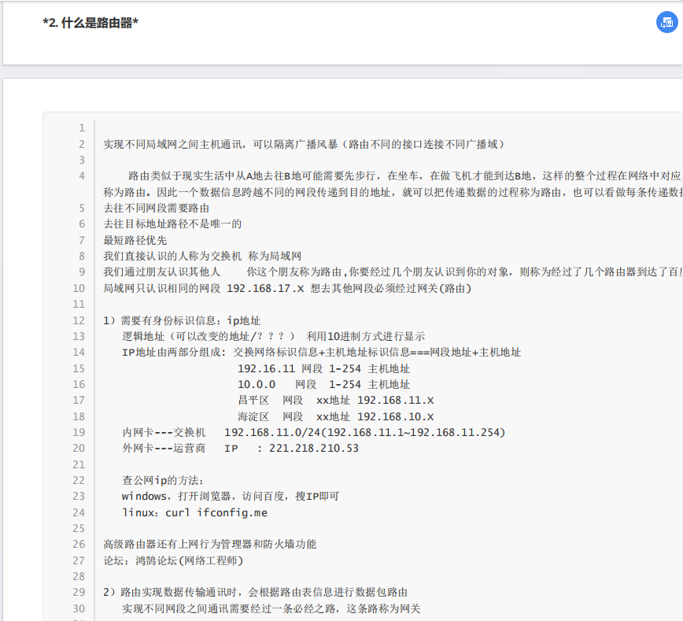This screenshot has height=621, width=683.
Task: Click line number 21 in gutter
Action: click(79, 464)
